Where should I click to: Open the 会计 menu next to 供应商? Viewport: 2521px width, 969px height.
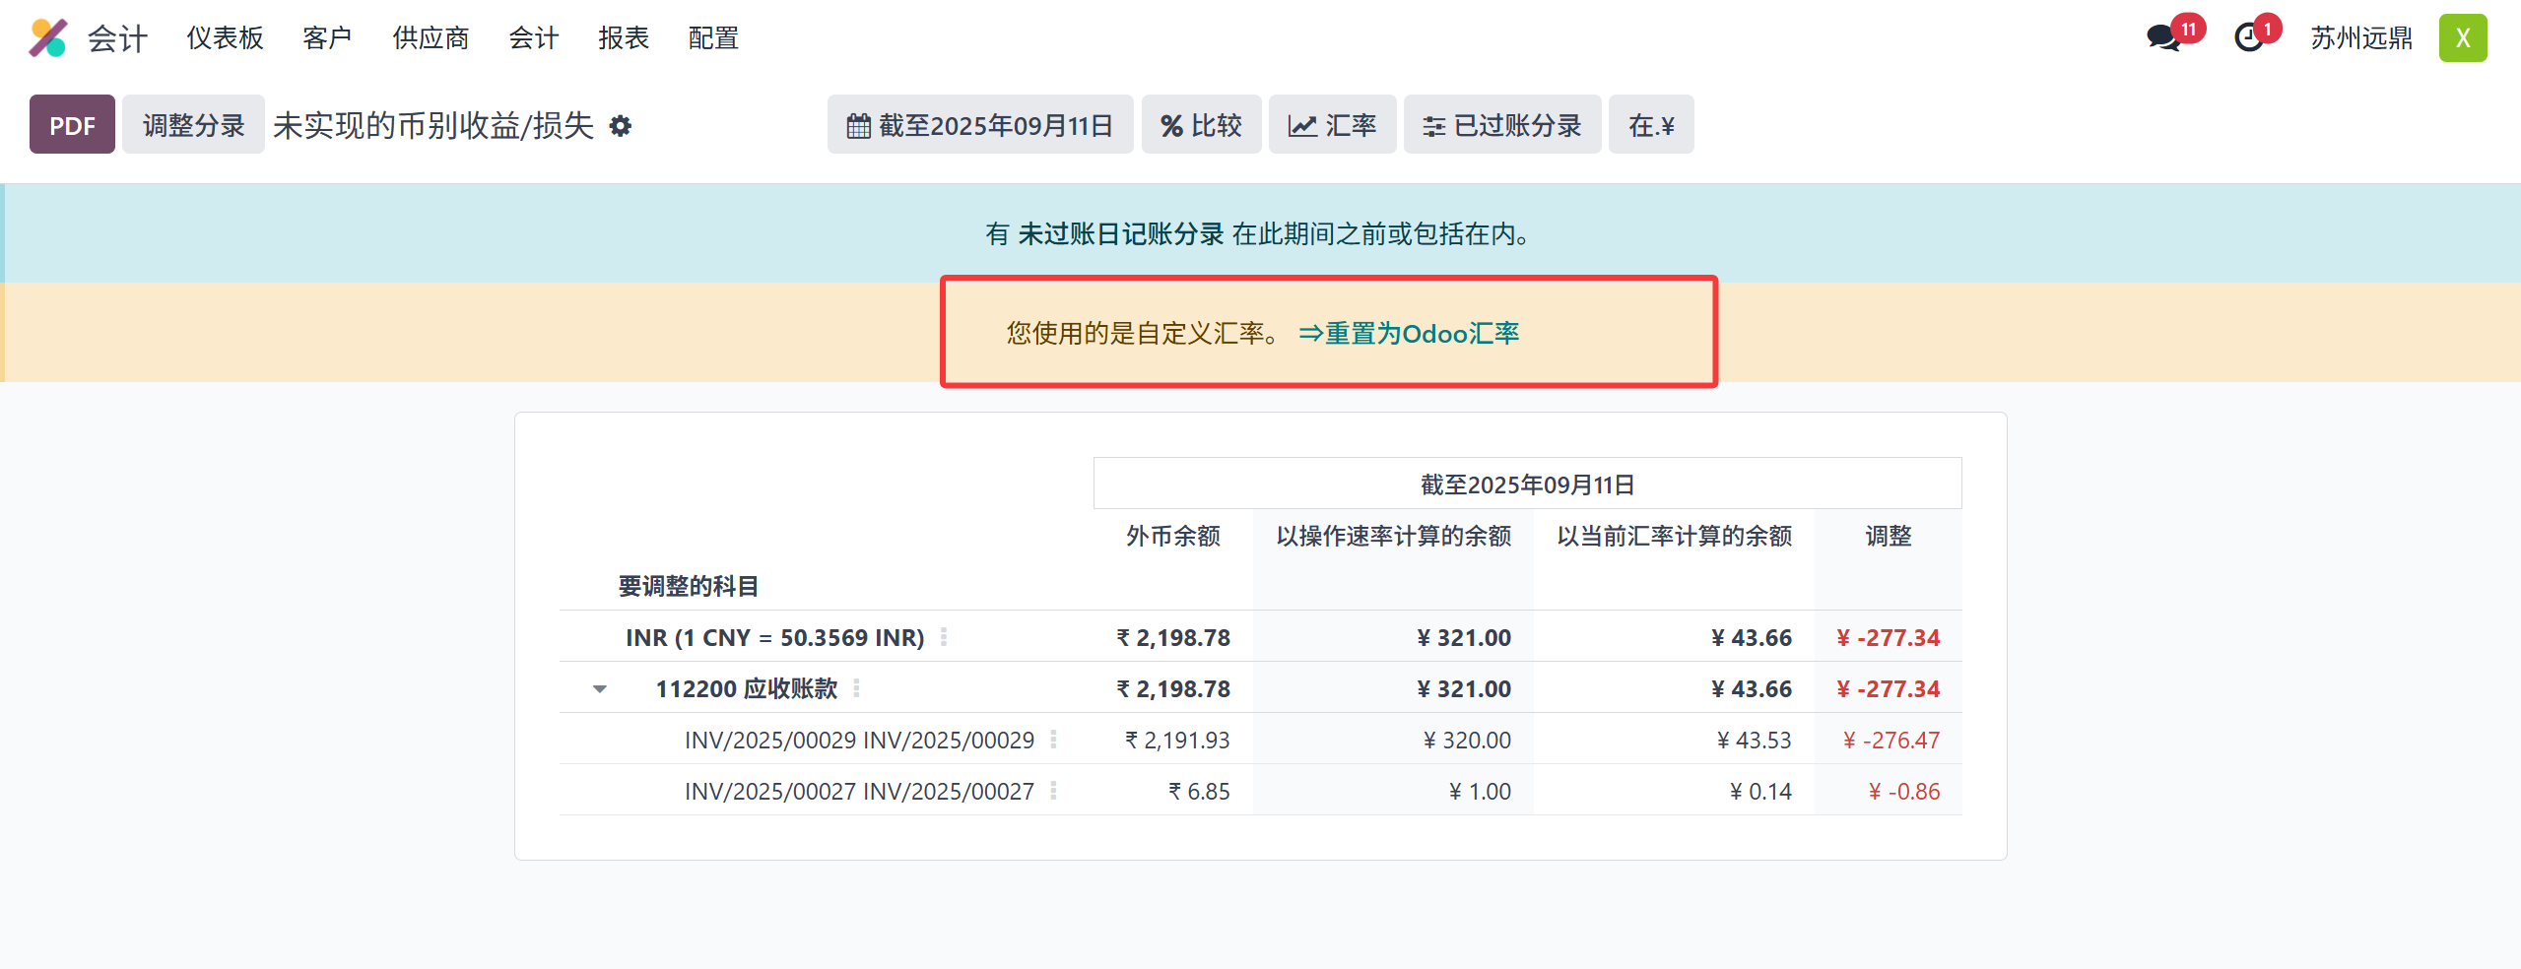[x=534, y=38]
